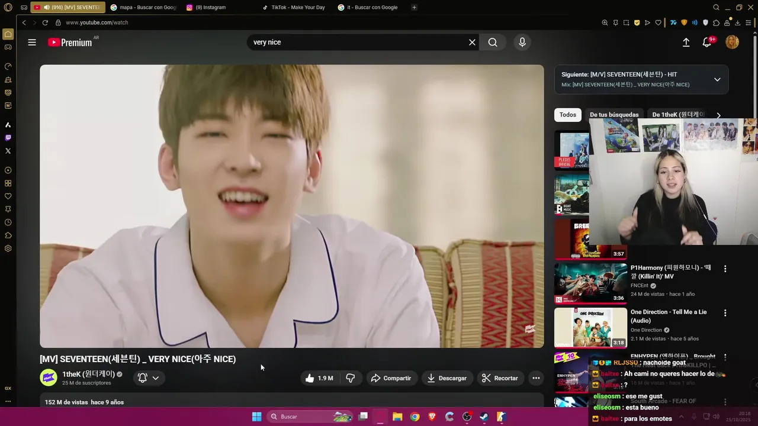Open notification preference dropdown chevron

click(156, 378)
